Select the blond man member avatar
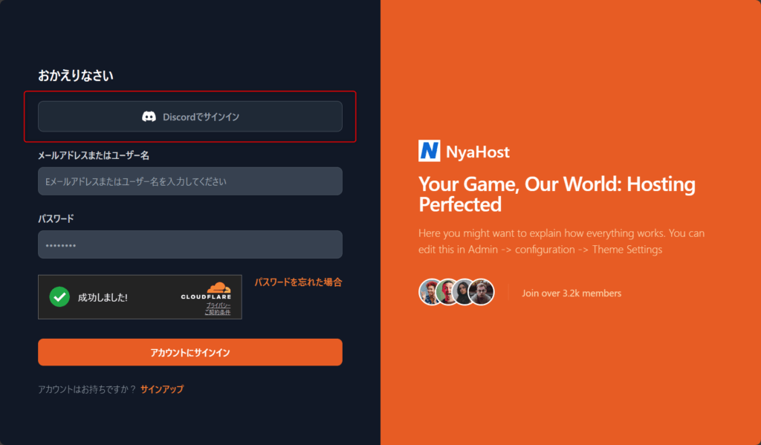This screenshot has height=445, width=761. [482, 293]
